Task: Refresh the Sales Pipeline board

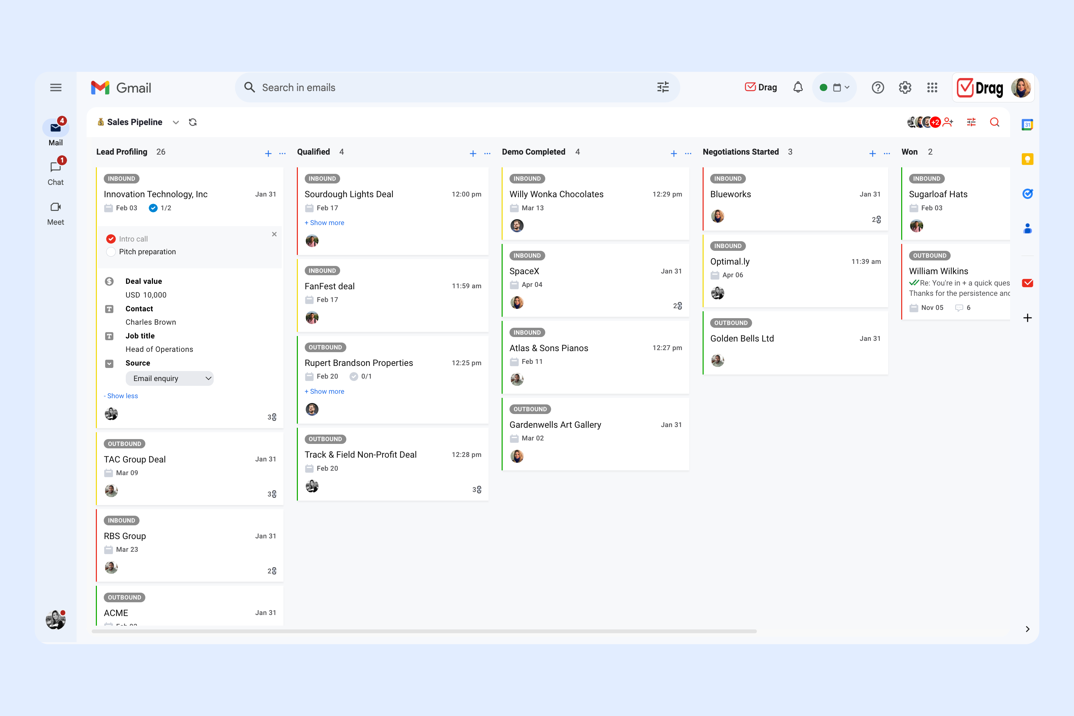Action: point(193,122)
